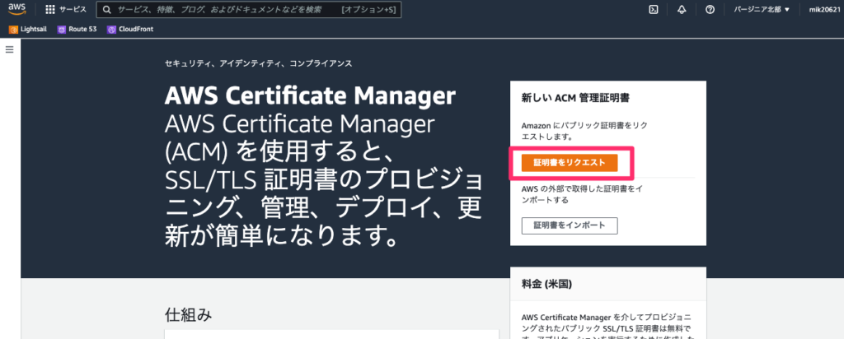Screen dimensions: 844x339
Task: Click the 証明書をリクエスト button
Action: (570, 162)
